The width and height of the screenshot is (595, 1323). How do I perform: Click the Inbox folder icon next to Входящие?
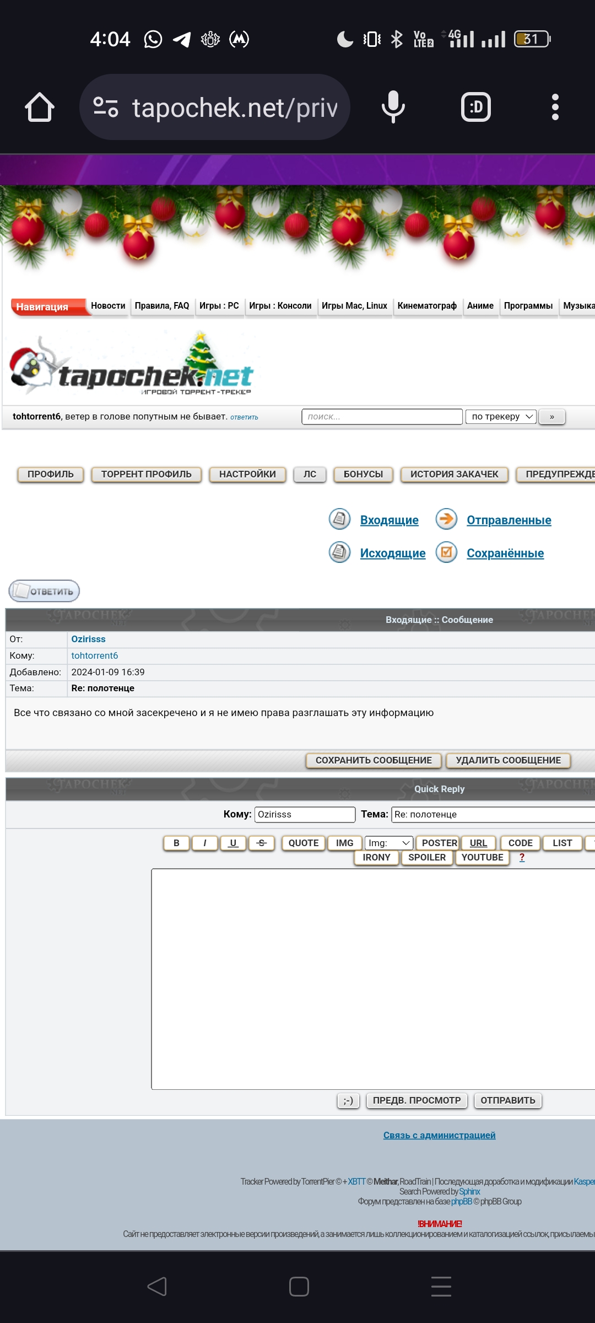(x=339, y=519)
